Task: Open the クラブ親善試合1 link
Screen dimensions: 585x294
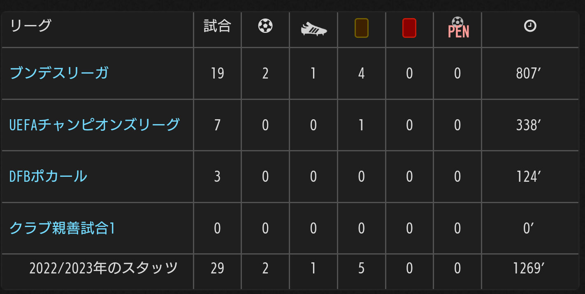Action: pyautogui.click(x=62, y=228)
